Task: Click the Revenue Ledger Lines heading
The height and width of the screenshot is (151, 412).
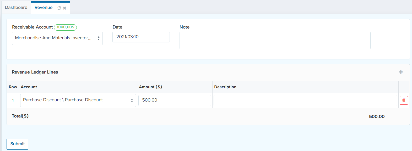Action: point(35,72)
